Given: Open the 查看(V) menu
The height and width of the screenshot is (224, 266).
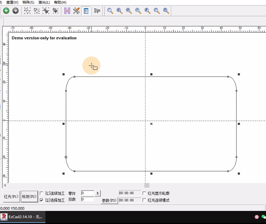Looking at the screenshot, I should [x=12, y=2].
